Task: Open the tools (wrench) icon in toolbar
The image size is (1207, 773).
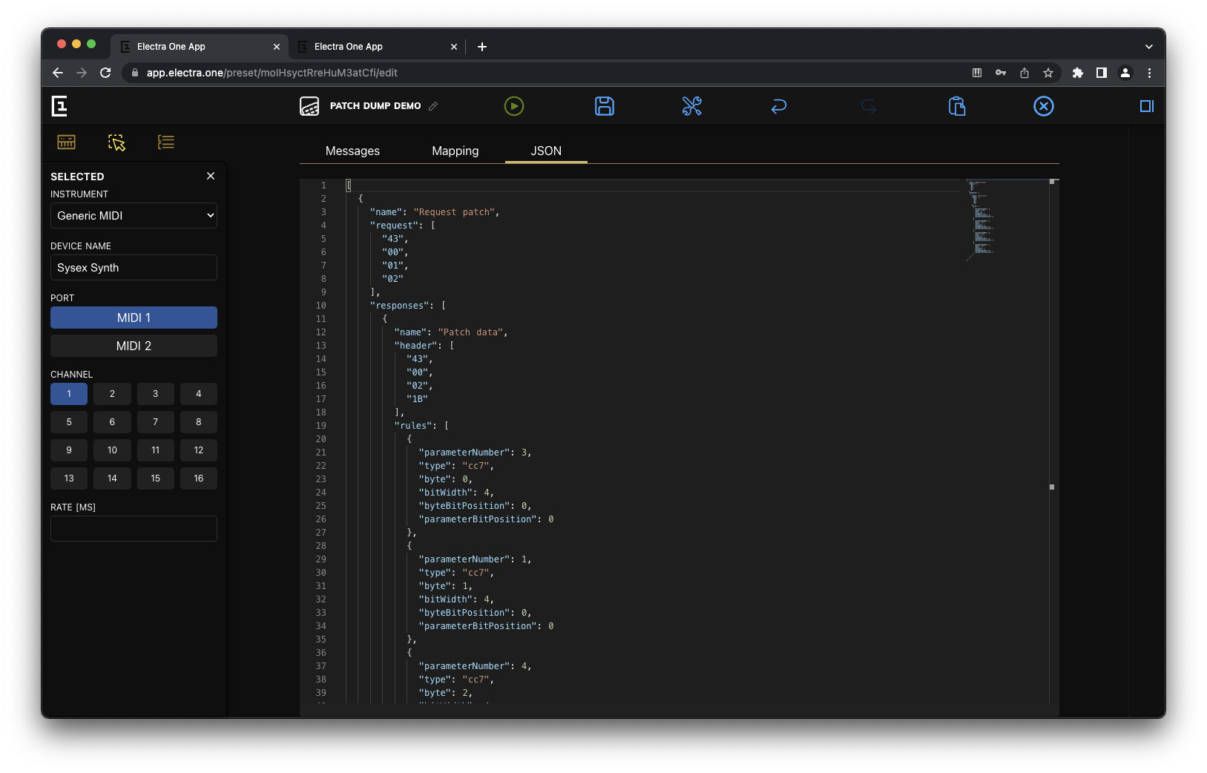Action: (x=691, y=106)
